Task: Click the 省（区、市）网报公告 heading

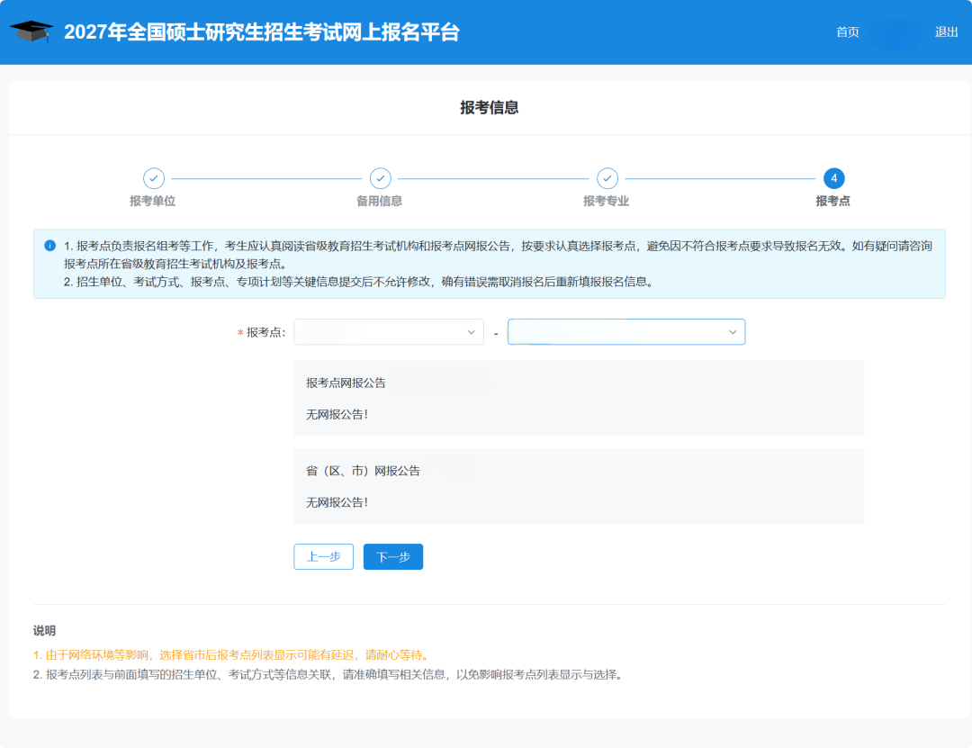Action: tap(364, 472)
